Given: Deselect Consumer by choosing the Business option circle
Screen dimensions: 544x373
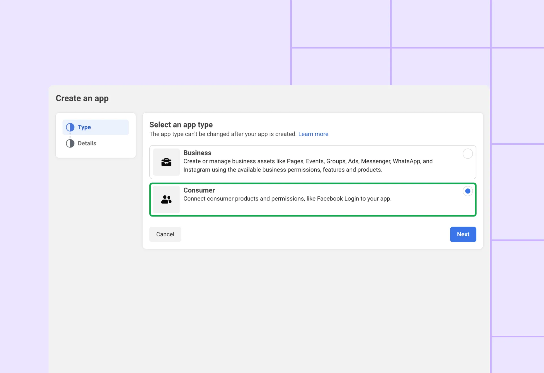Looking at the screenshot, I should click(x=468, y=154).
